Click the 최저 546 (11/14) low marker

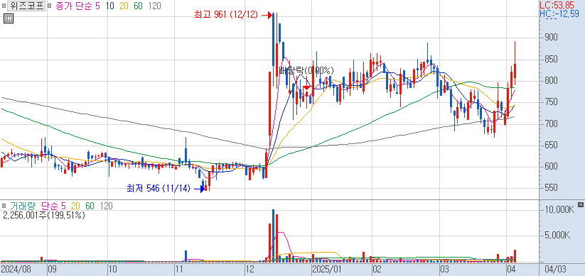[x=166, y=189]
